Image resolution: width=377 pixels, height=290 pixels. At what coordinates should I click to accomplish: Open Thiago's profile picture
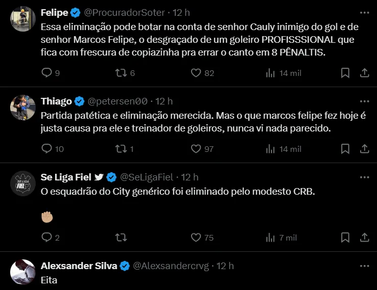click(x=23, y=108)
